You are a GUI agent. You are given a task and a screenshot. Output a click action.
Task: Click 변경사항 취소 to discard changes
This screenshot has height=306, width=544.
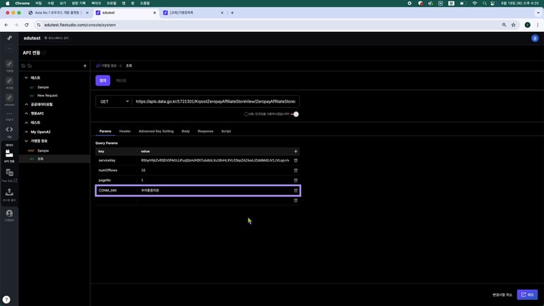[503, 294]
